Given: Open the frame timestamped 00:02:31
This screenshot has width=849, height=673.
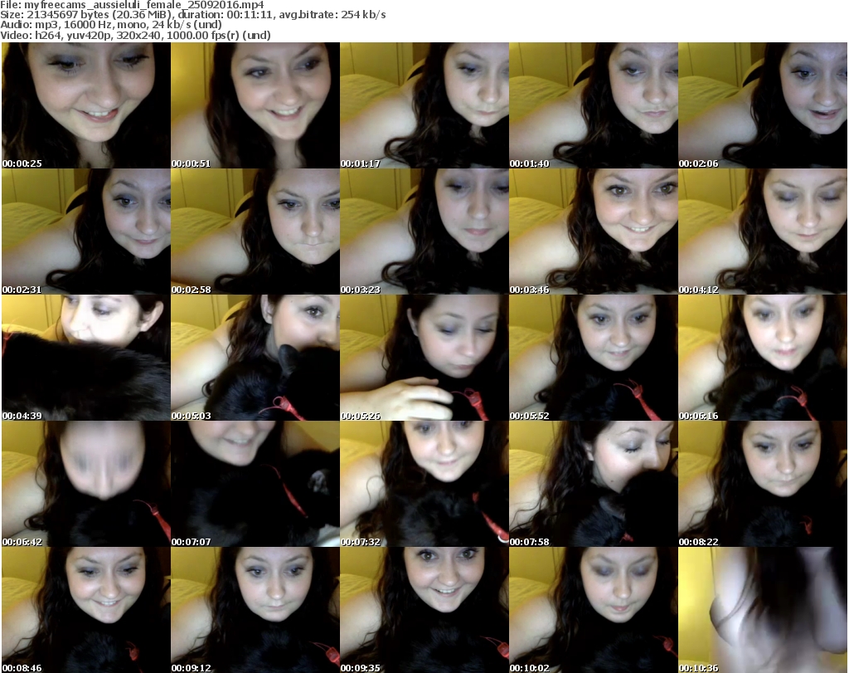Looking at the screenshot, I should click(85, 232).
